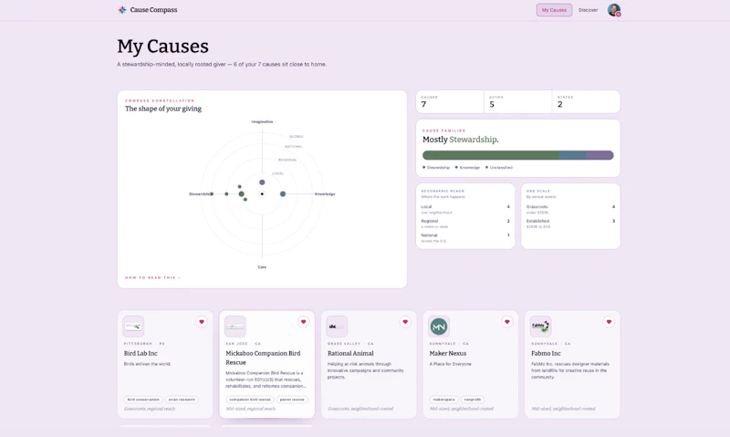Click the black center dot of the compass
Image resolution: width=730 pixels, height=437 pixels.
point(262,193)
